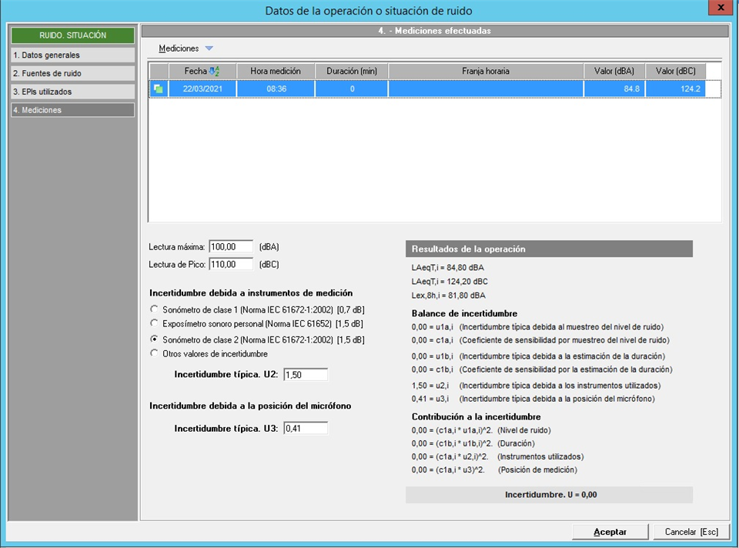Select Otros valores de incertidumbre option
The width and height of the screenshot is (739, 548).
point(155,354)
